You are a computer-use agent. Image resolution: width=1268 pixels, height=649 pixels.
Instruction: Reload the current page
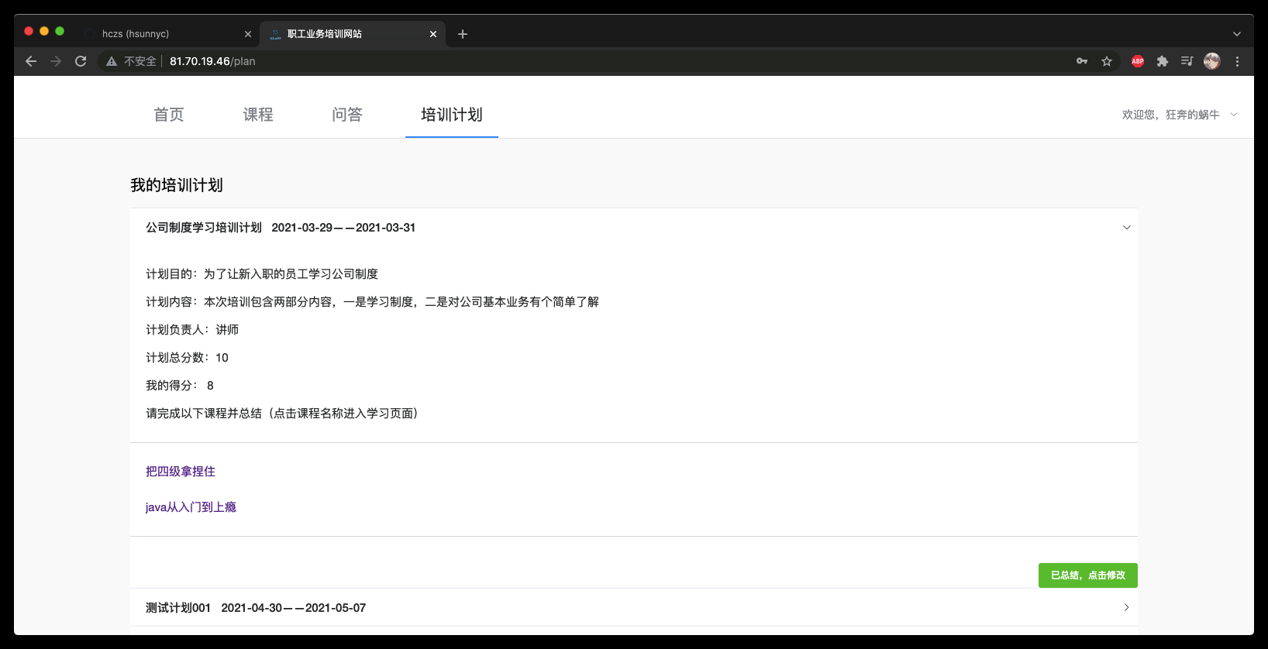(81, 61)
